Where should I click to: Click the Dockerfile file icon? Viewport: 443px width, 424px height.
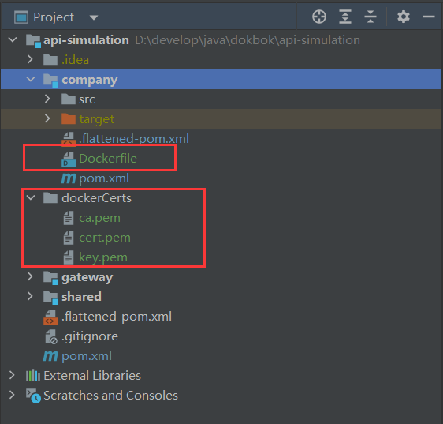pos(69,159)
